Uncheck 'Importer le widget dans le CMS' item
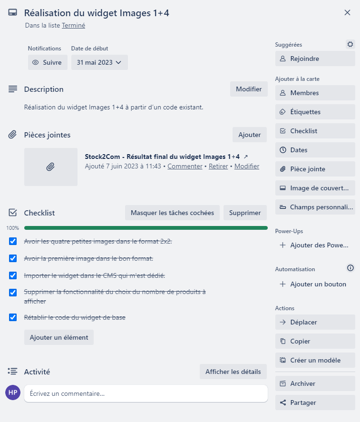 (x=13, y=275)
